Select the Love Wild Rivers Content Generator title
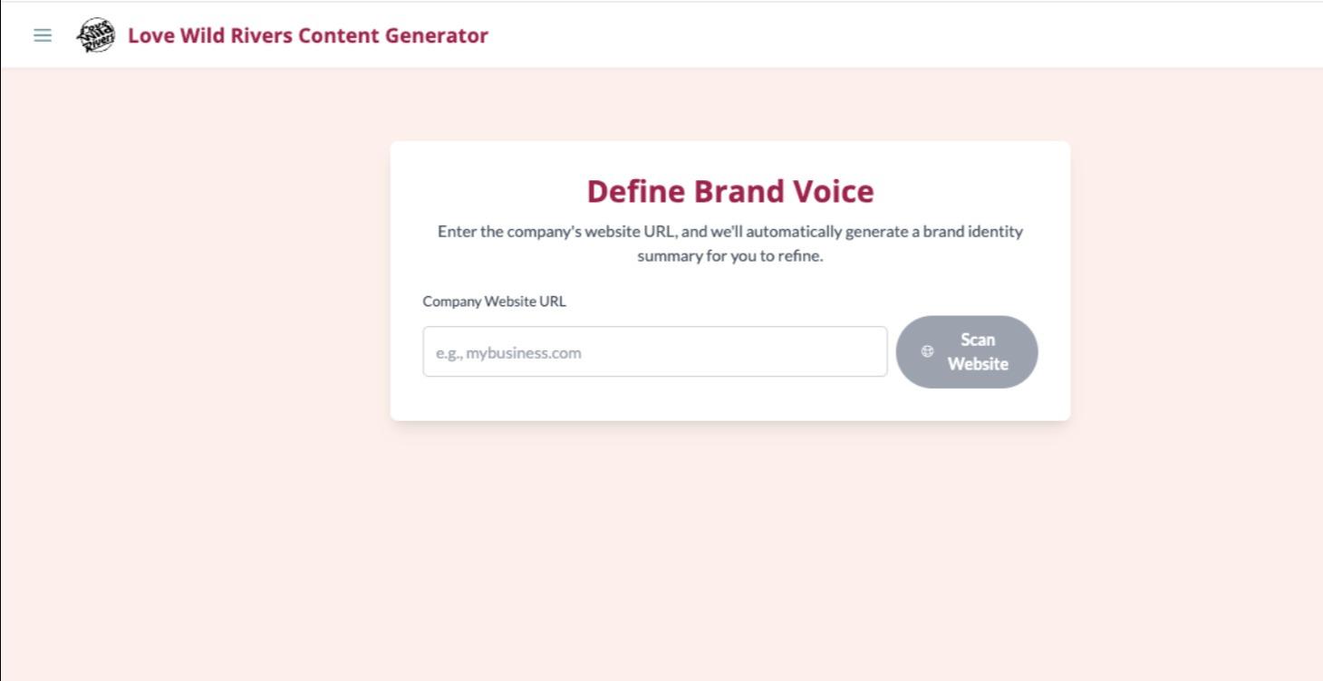 (x=308, y=35)
